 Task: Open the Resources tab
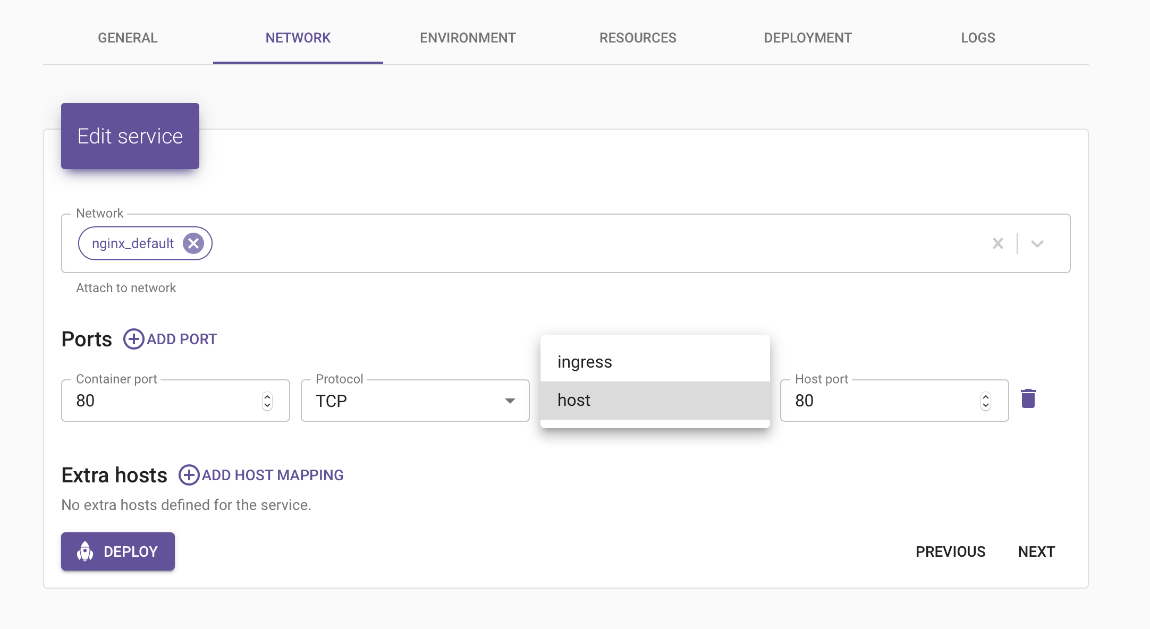tap(638, 38)
